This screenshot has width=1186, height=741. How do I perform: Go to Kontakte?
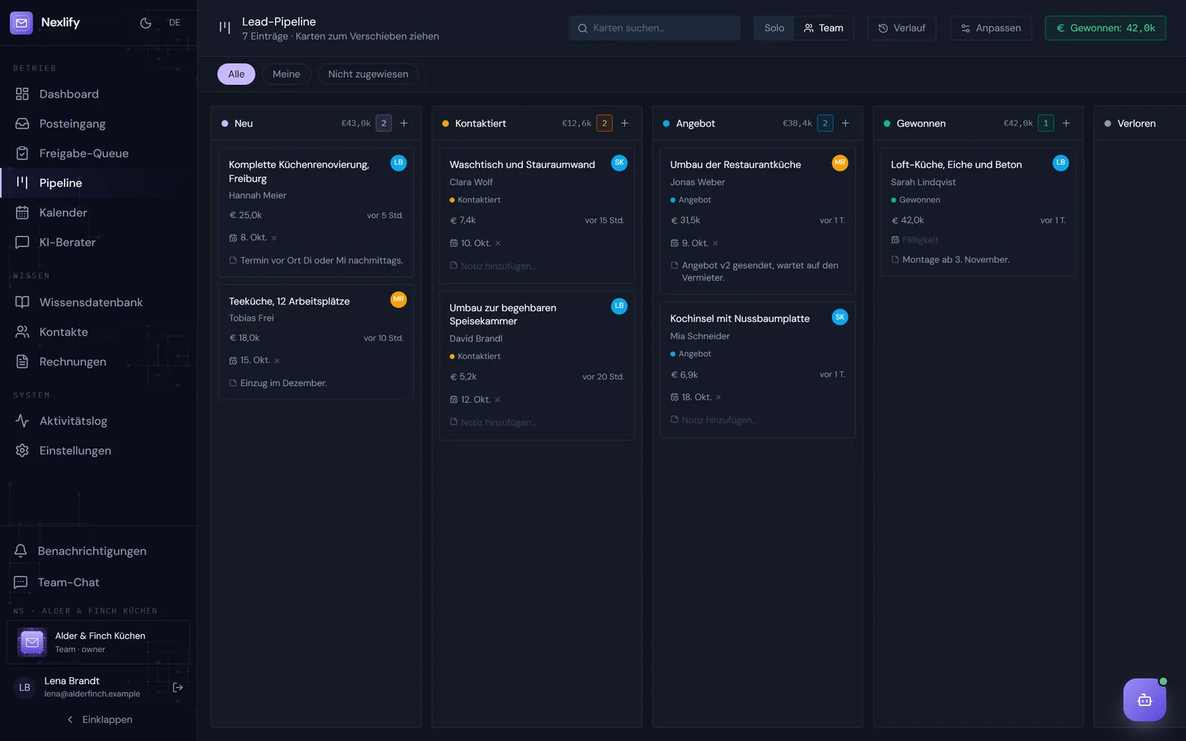(99, 332)
